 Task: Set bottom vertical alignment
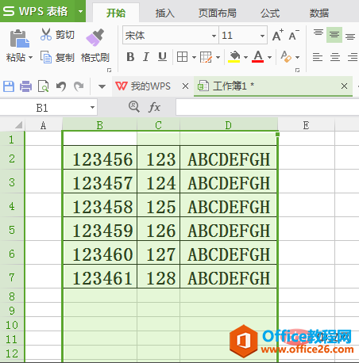pyautogui.click(x=350, y=36)
